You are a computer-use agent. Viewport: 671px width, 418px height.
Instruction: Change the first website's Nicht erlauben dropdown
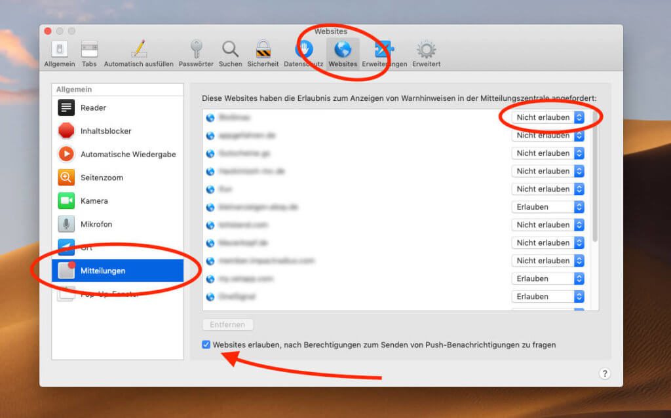547,117
